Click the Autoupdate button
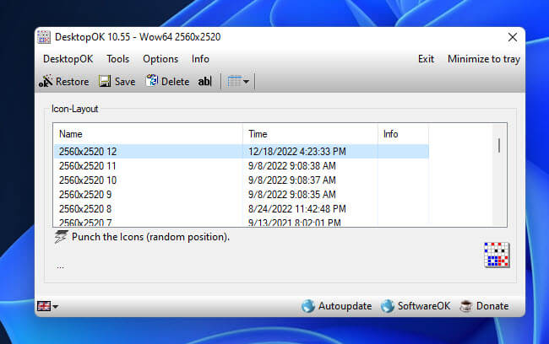549x344 pixels. pyautogui.click(x=336, y=306)
